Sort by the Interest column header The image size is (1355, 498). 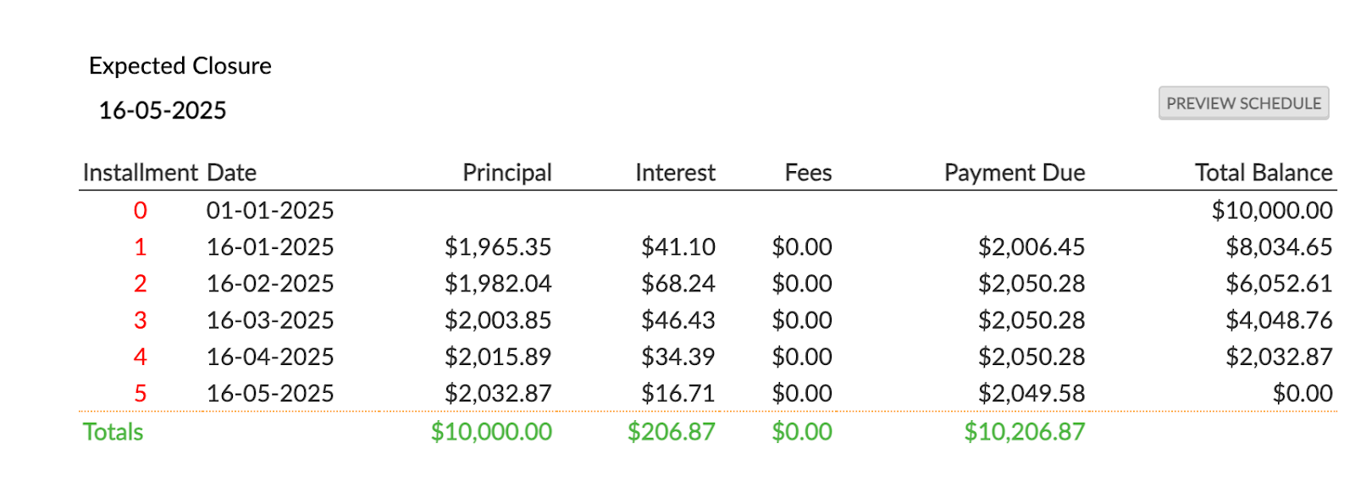(675, 172)
